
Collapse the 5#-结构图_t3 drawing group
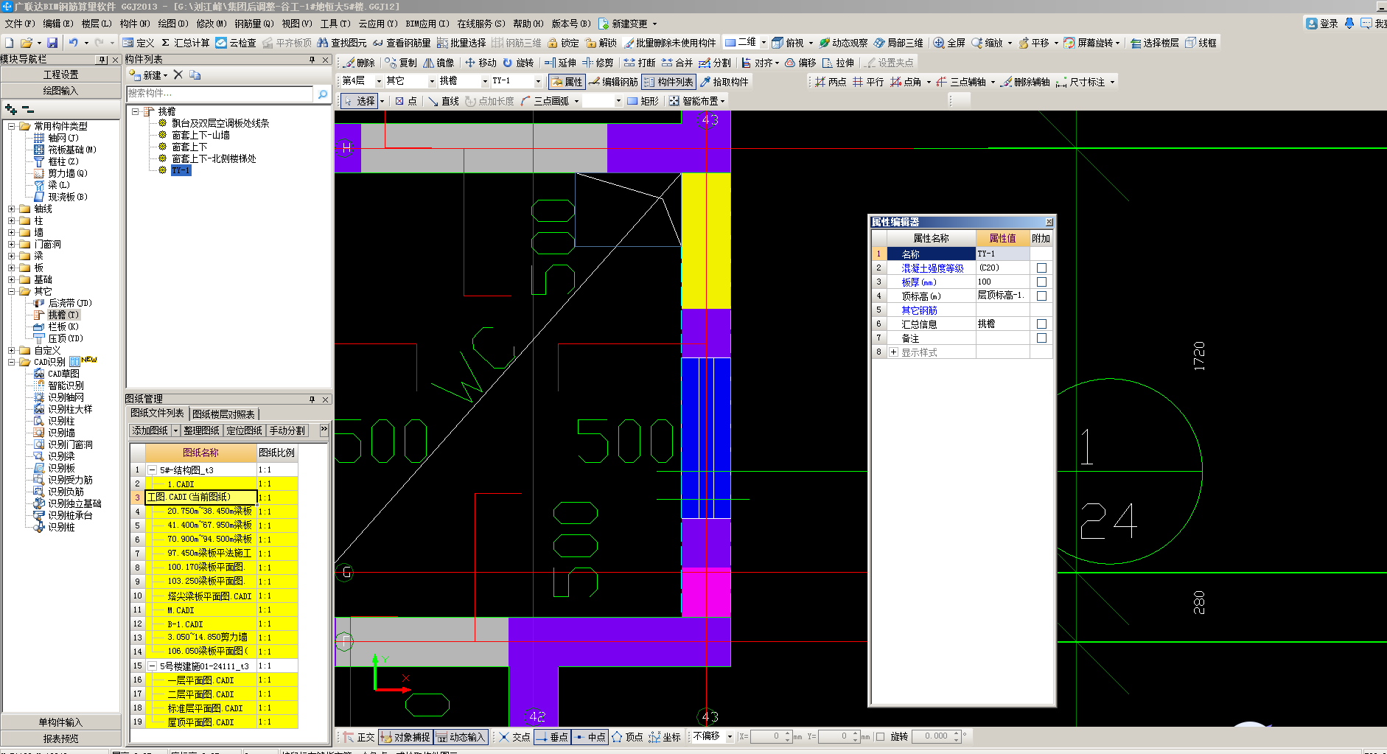(x=152, y=469)
